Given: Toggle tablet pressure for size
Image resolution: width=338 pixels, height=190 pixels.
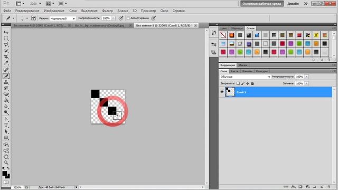Looking at the screenshot, I should 153,18.
